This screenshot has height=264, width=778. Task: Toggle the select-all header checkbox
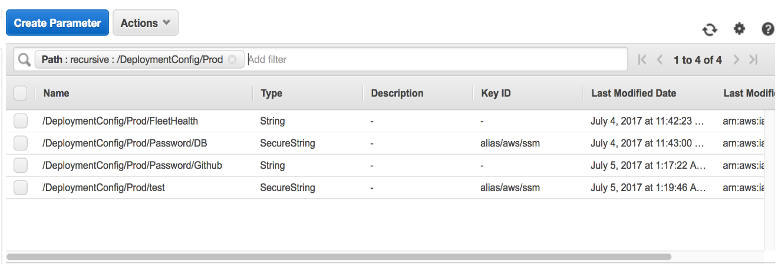pyautogui.click(x=20, y=93)
